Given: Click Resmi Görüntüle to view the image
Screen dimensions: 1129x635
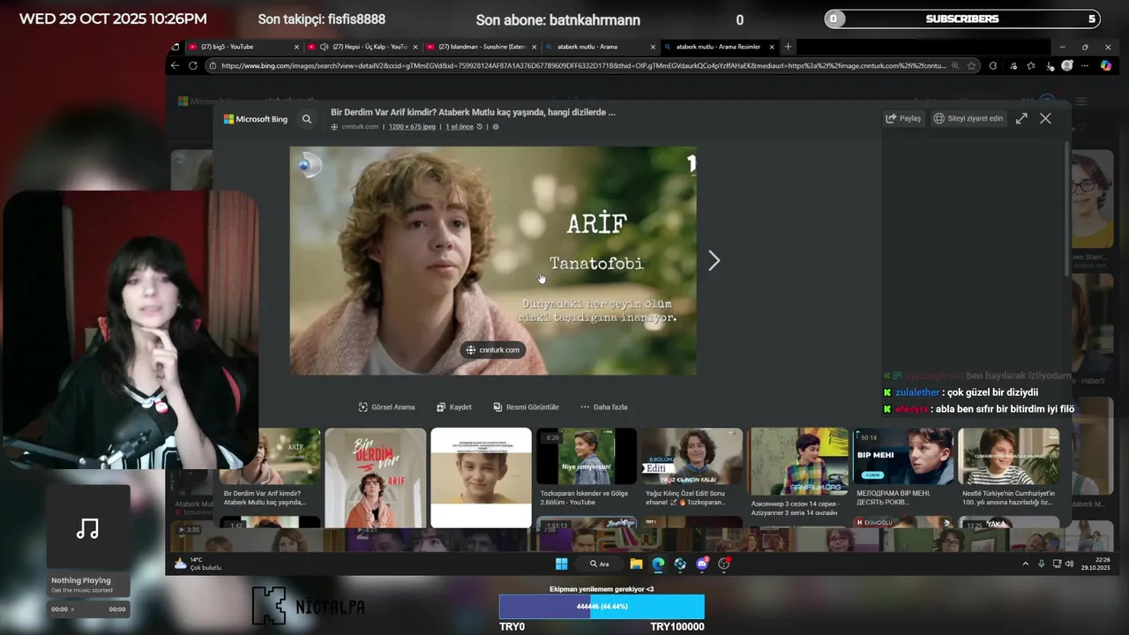Looking at the screenshot, I should tap(526, 407).
